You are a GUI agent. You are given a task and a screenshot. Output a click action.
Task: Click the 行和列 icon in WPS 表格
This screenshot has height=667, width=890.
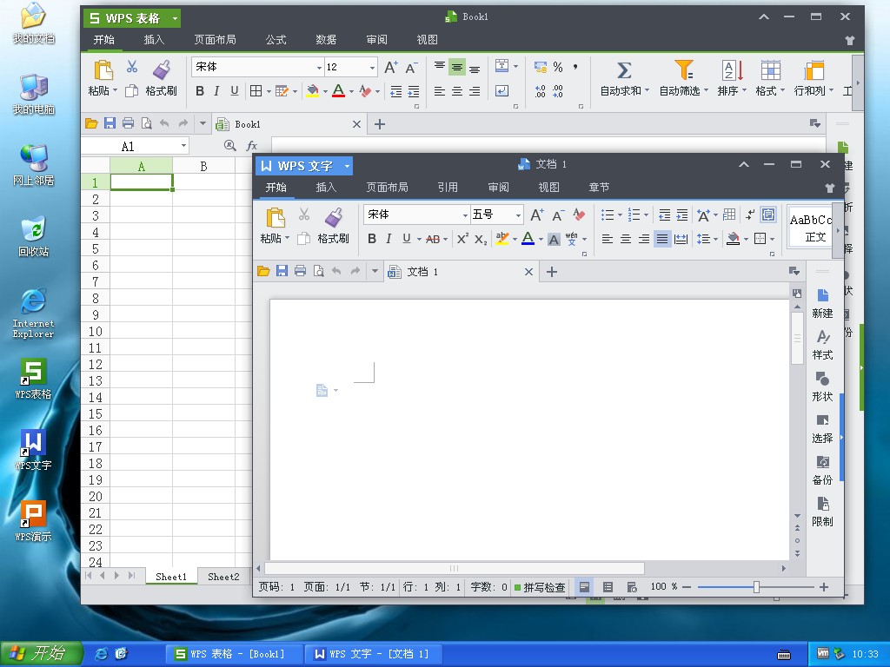[814, 70]
